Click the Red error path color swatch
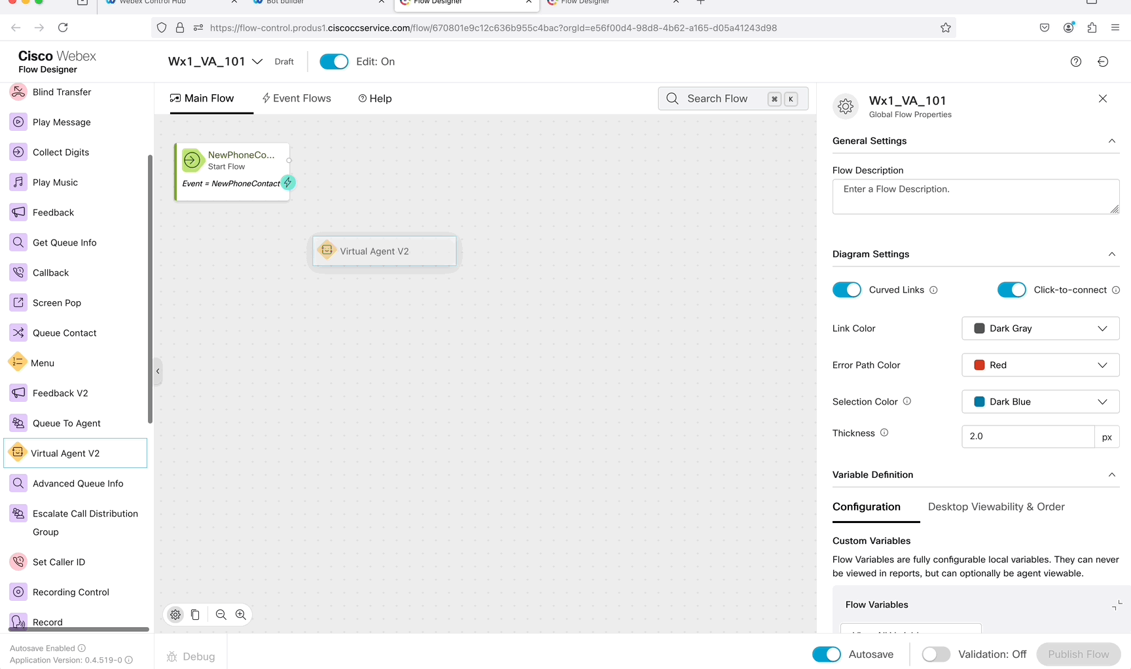The image size is (1131, 669). (979, 365)
